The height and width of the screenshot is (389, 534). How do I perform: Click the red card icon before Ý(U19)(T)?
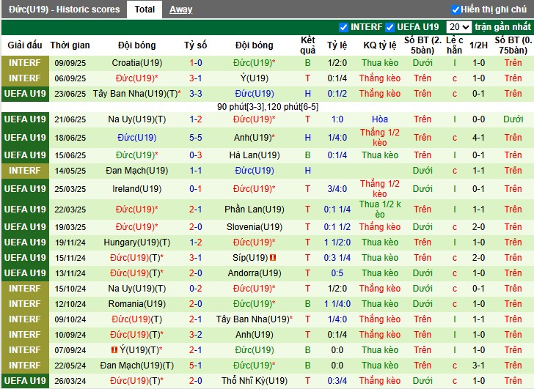(x=114, y=350)
